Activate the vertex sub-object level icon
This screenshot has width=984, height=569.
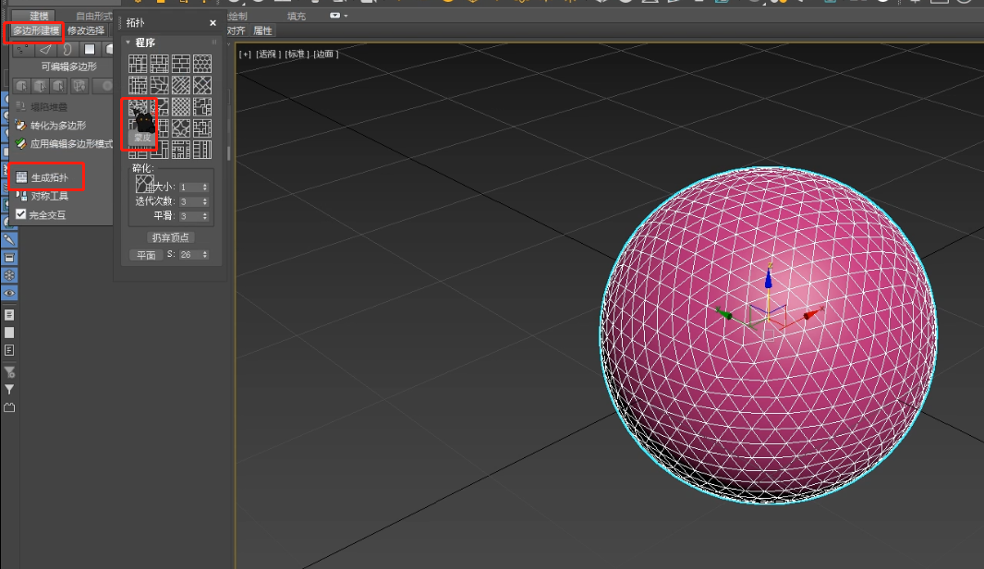point(22,49)
